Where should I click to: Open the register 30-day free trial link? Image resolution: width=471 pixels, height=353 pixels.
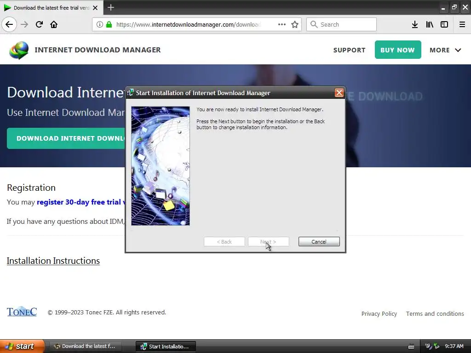coord(81,202)
